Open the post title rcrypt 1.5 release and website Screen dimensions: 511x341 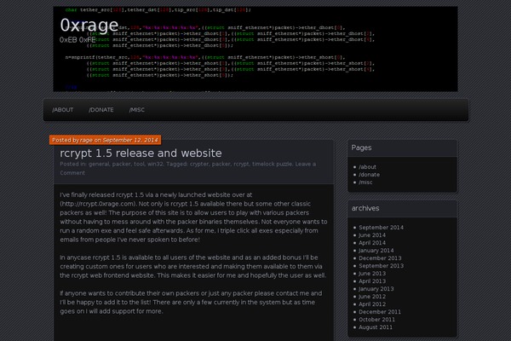(x=141, y=153)
